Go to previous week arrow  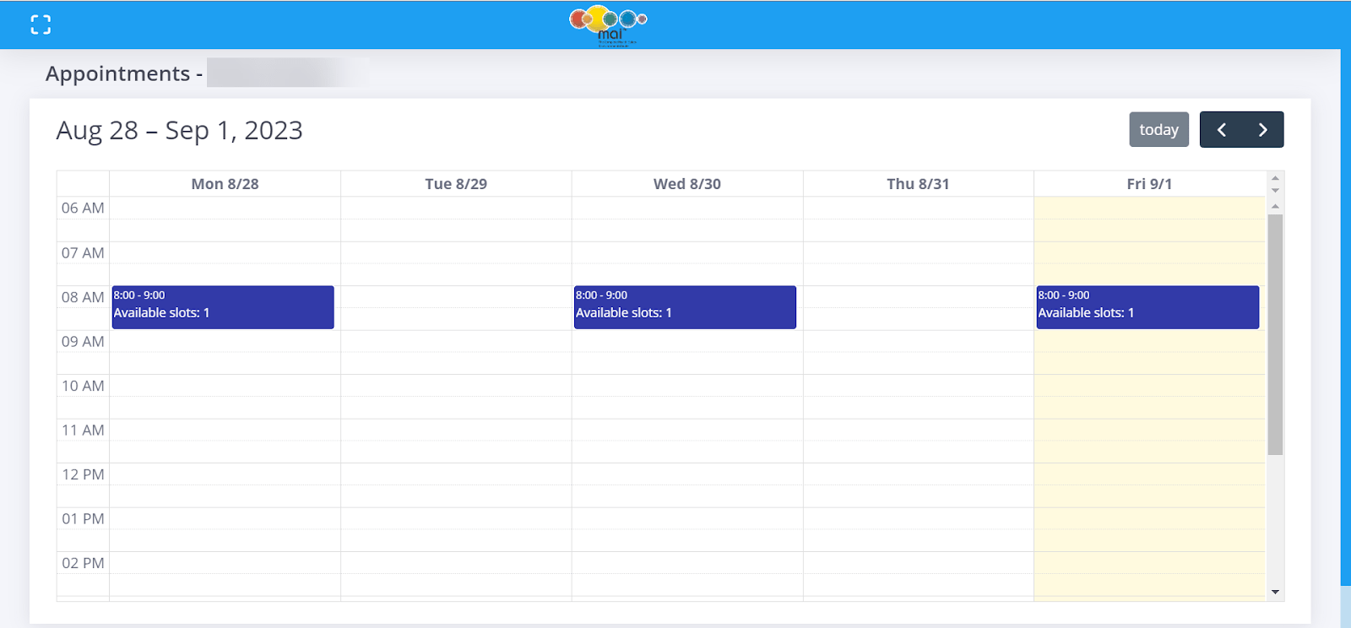point(1221,130)
